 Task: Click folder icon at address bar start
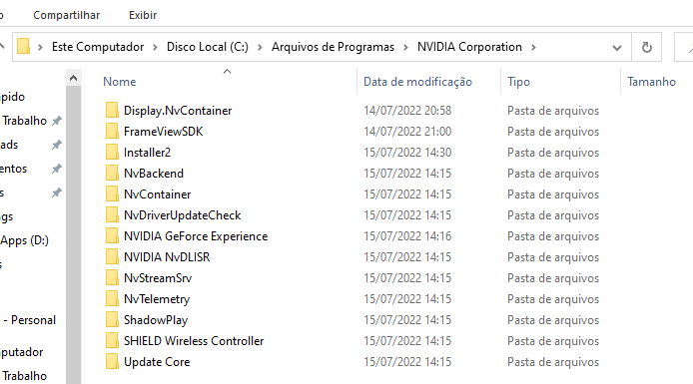tap(23, 46)
